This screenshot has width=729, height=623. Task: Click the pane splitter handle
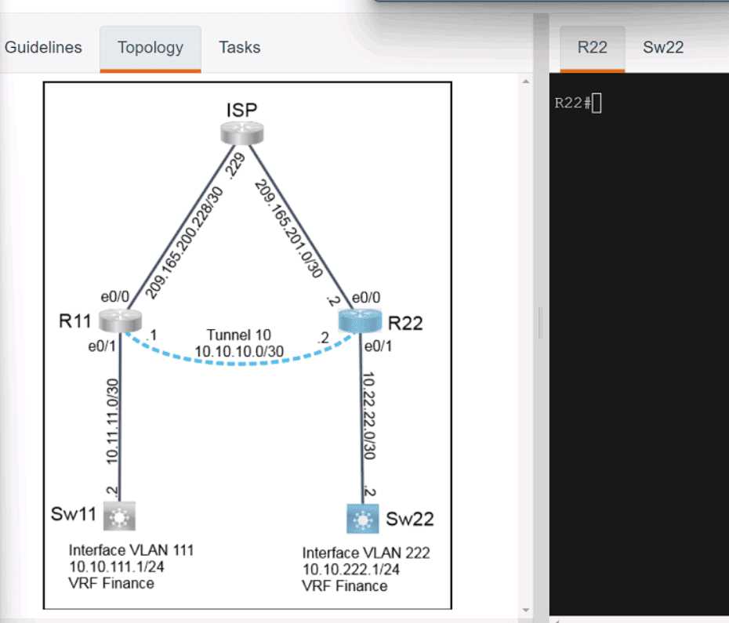click(x=539, y=322)
